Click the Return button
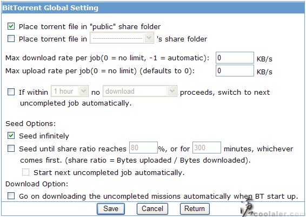The width and height of the screenshot is (306, 217). click(x=195, y=209)
